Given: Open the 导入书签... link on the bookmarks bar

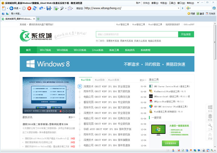Looking at the screenshot, I should (16, 14).
